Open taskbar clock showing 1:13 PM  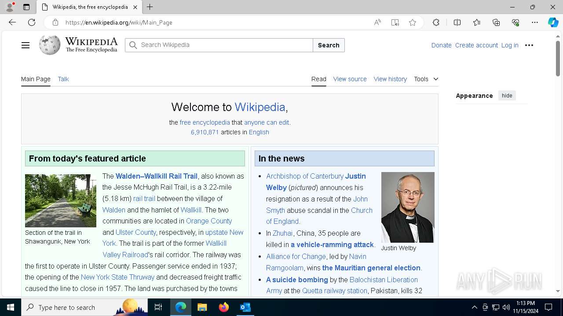click(525, 307)
